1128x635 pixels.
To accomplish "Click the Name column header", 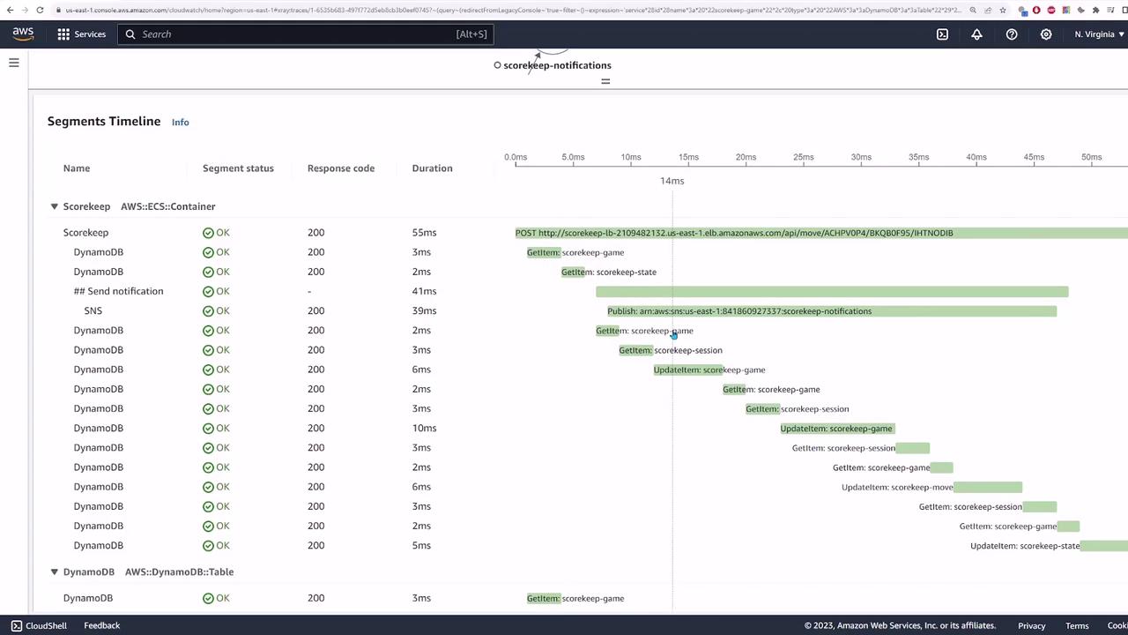I will pos(77,168).
